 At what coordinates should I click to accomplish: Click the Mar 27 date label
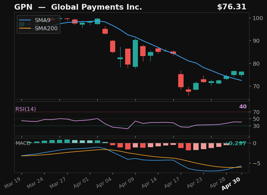[58, 183]
